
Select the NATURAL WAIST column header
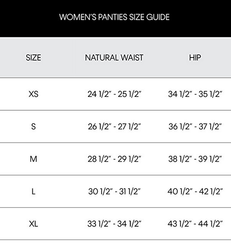[x=114, y=58]
